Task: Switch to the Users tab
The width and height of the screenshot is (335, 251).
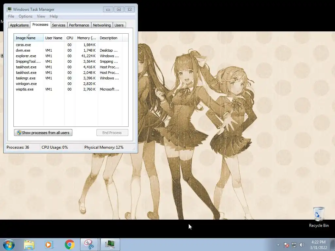Action: [x=119, y=25]
